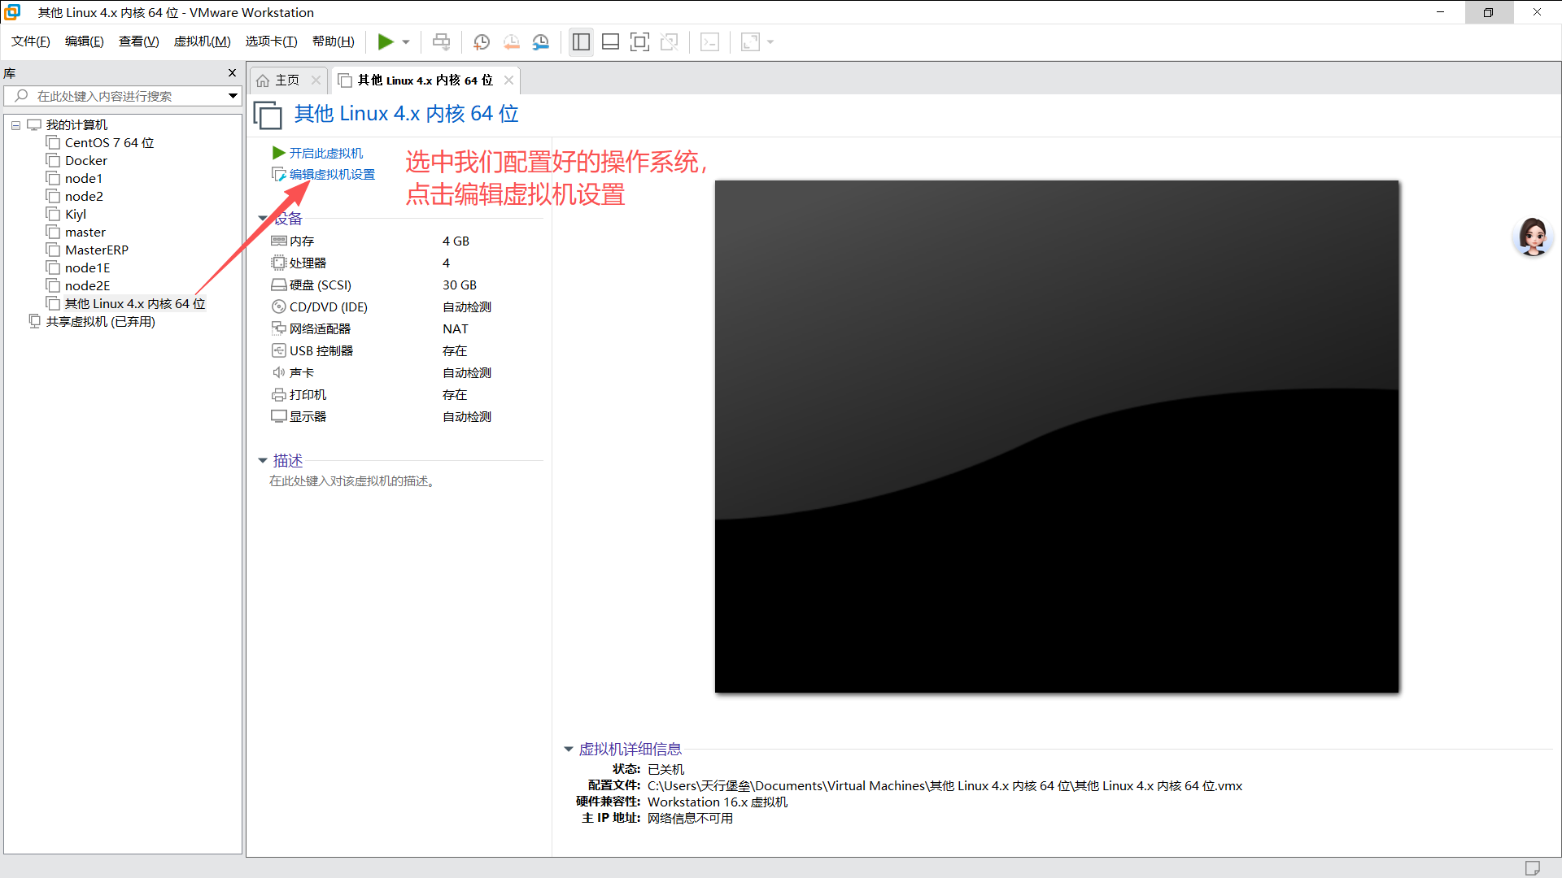
Task: Revert the VM to its last snapshot
Action: coord(512,41)
